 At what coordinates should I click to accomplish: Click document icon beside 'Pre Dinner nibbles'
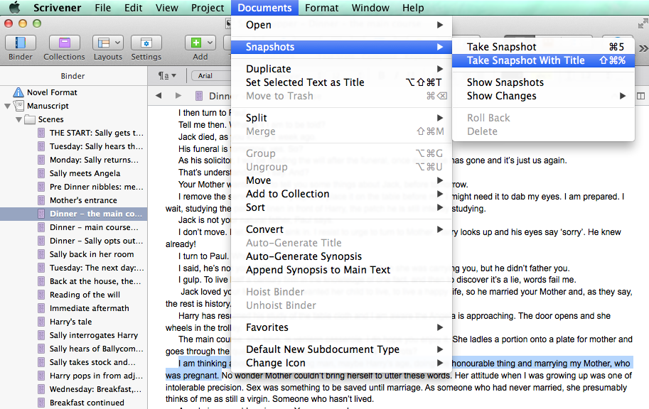coord(41,187)
